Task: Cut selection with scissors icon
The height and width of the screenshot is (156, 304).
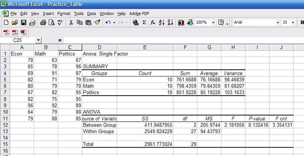Action: [71, 22]
